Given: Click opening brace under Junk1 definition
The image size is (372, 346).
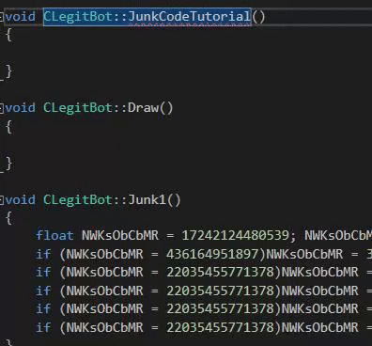Looking at the screenshot, I should 9,218.
